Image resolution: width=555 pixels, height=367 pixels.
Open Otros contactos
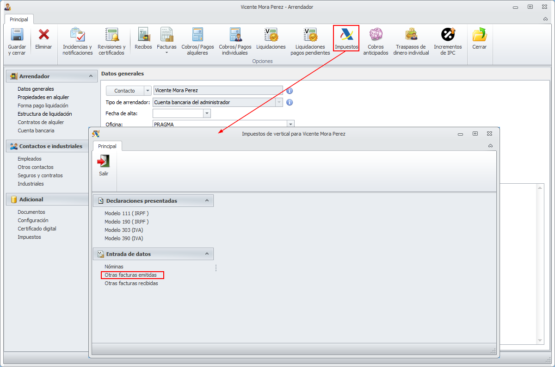(36, 167)
